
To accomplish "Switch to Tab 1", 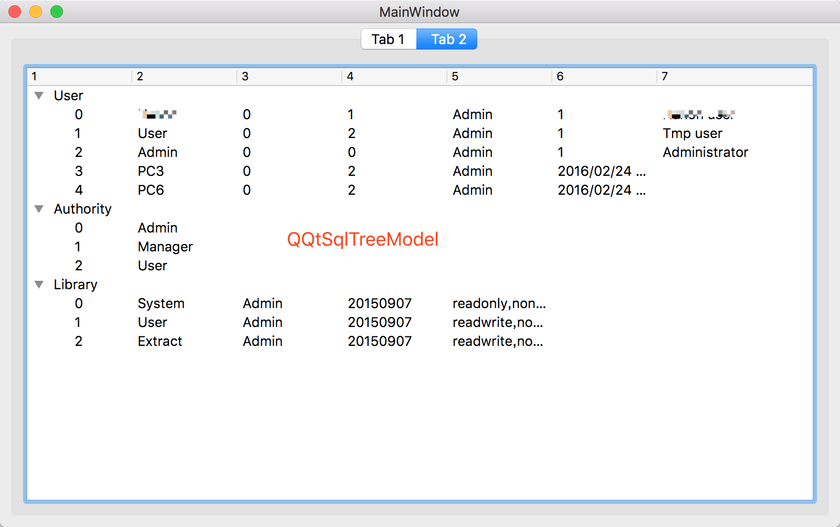I will (388, 39).
